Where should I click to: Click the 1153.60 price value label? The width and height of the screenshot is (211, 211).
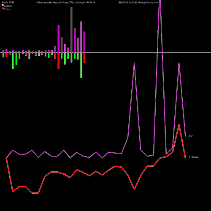click(194, 157)
